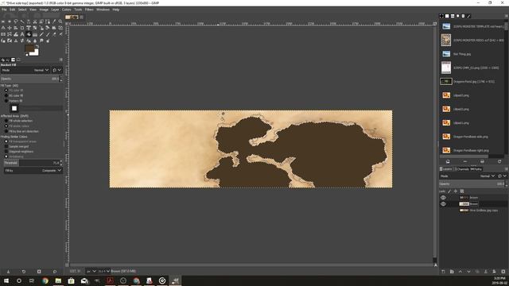
Task: Select the Free Select lasso tool
Action: click(x=16, y=21)
